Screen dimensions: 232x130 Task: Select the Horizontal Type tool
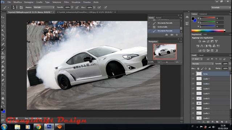tap(3, 84)
